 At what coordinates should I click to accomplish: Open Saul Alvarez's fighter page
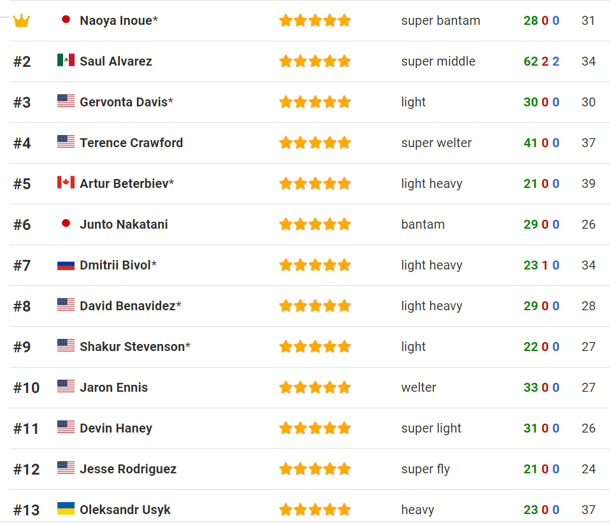[x=115, y=61]
